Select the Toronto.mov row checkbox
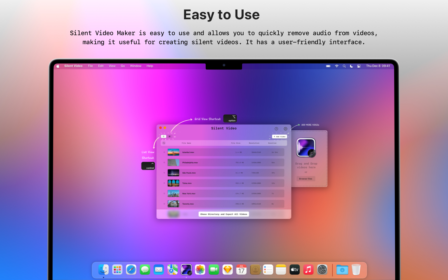448x280 pixels. coord(164,204)
